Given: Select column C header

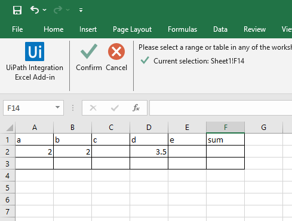Looking at the screenshot, I should [x=111, y=128].
